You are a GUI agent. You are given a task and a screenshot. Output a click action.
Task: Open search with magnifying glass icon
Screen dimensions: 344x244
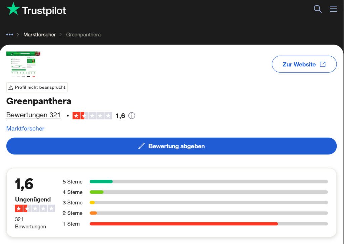pyautogui.click(x=317, y=9)
